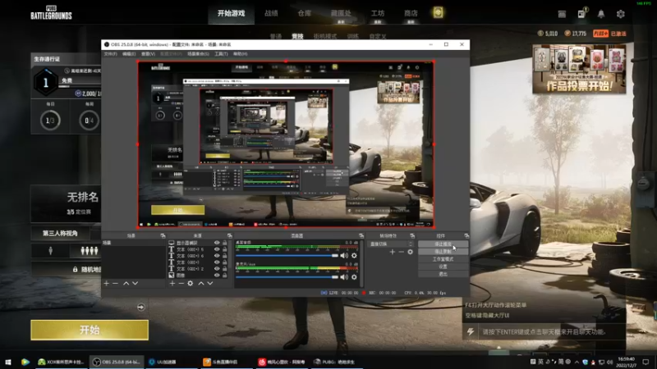Click Exit (退出) button in OBS controls
This screenshot has width=657, height=369.
click(x=443, y=274)
